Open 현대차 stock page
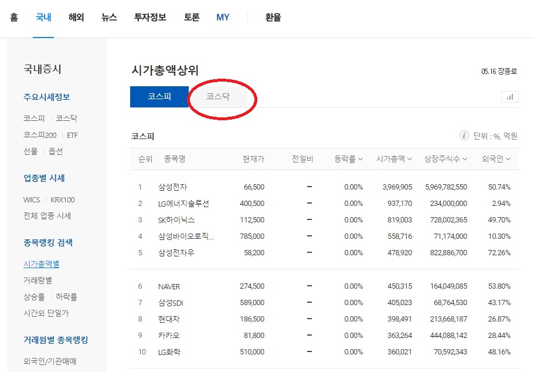 (169, 319)
